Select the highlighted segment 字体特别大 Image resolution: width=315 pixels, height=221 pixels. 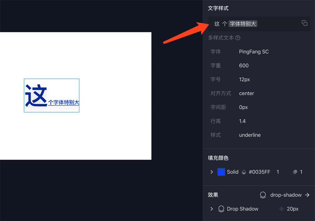(x=243, y=24)
